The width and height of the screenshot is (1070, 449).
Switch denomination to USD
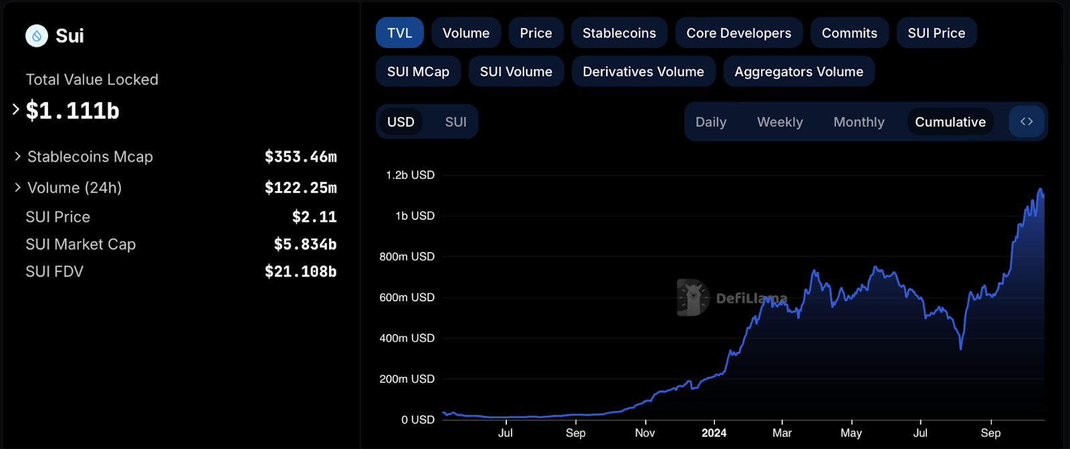tap(401, 122)
